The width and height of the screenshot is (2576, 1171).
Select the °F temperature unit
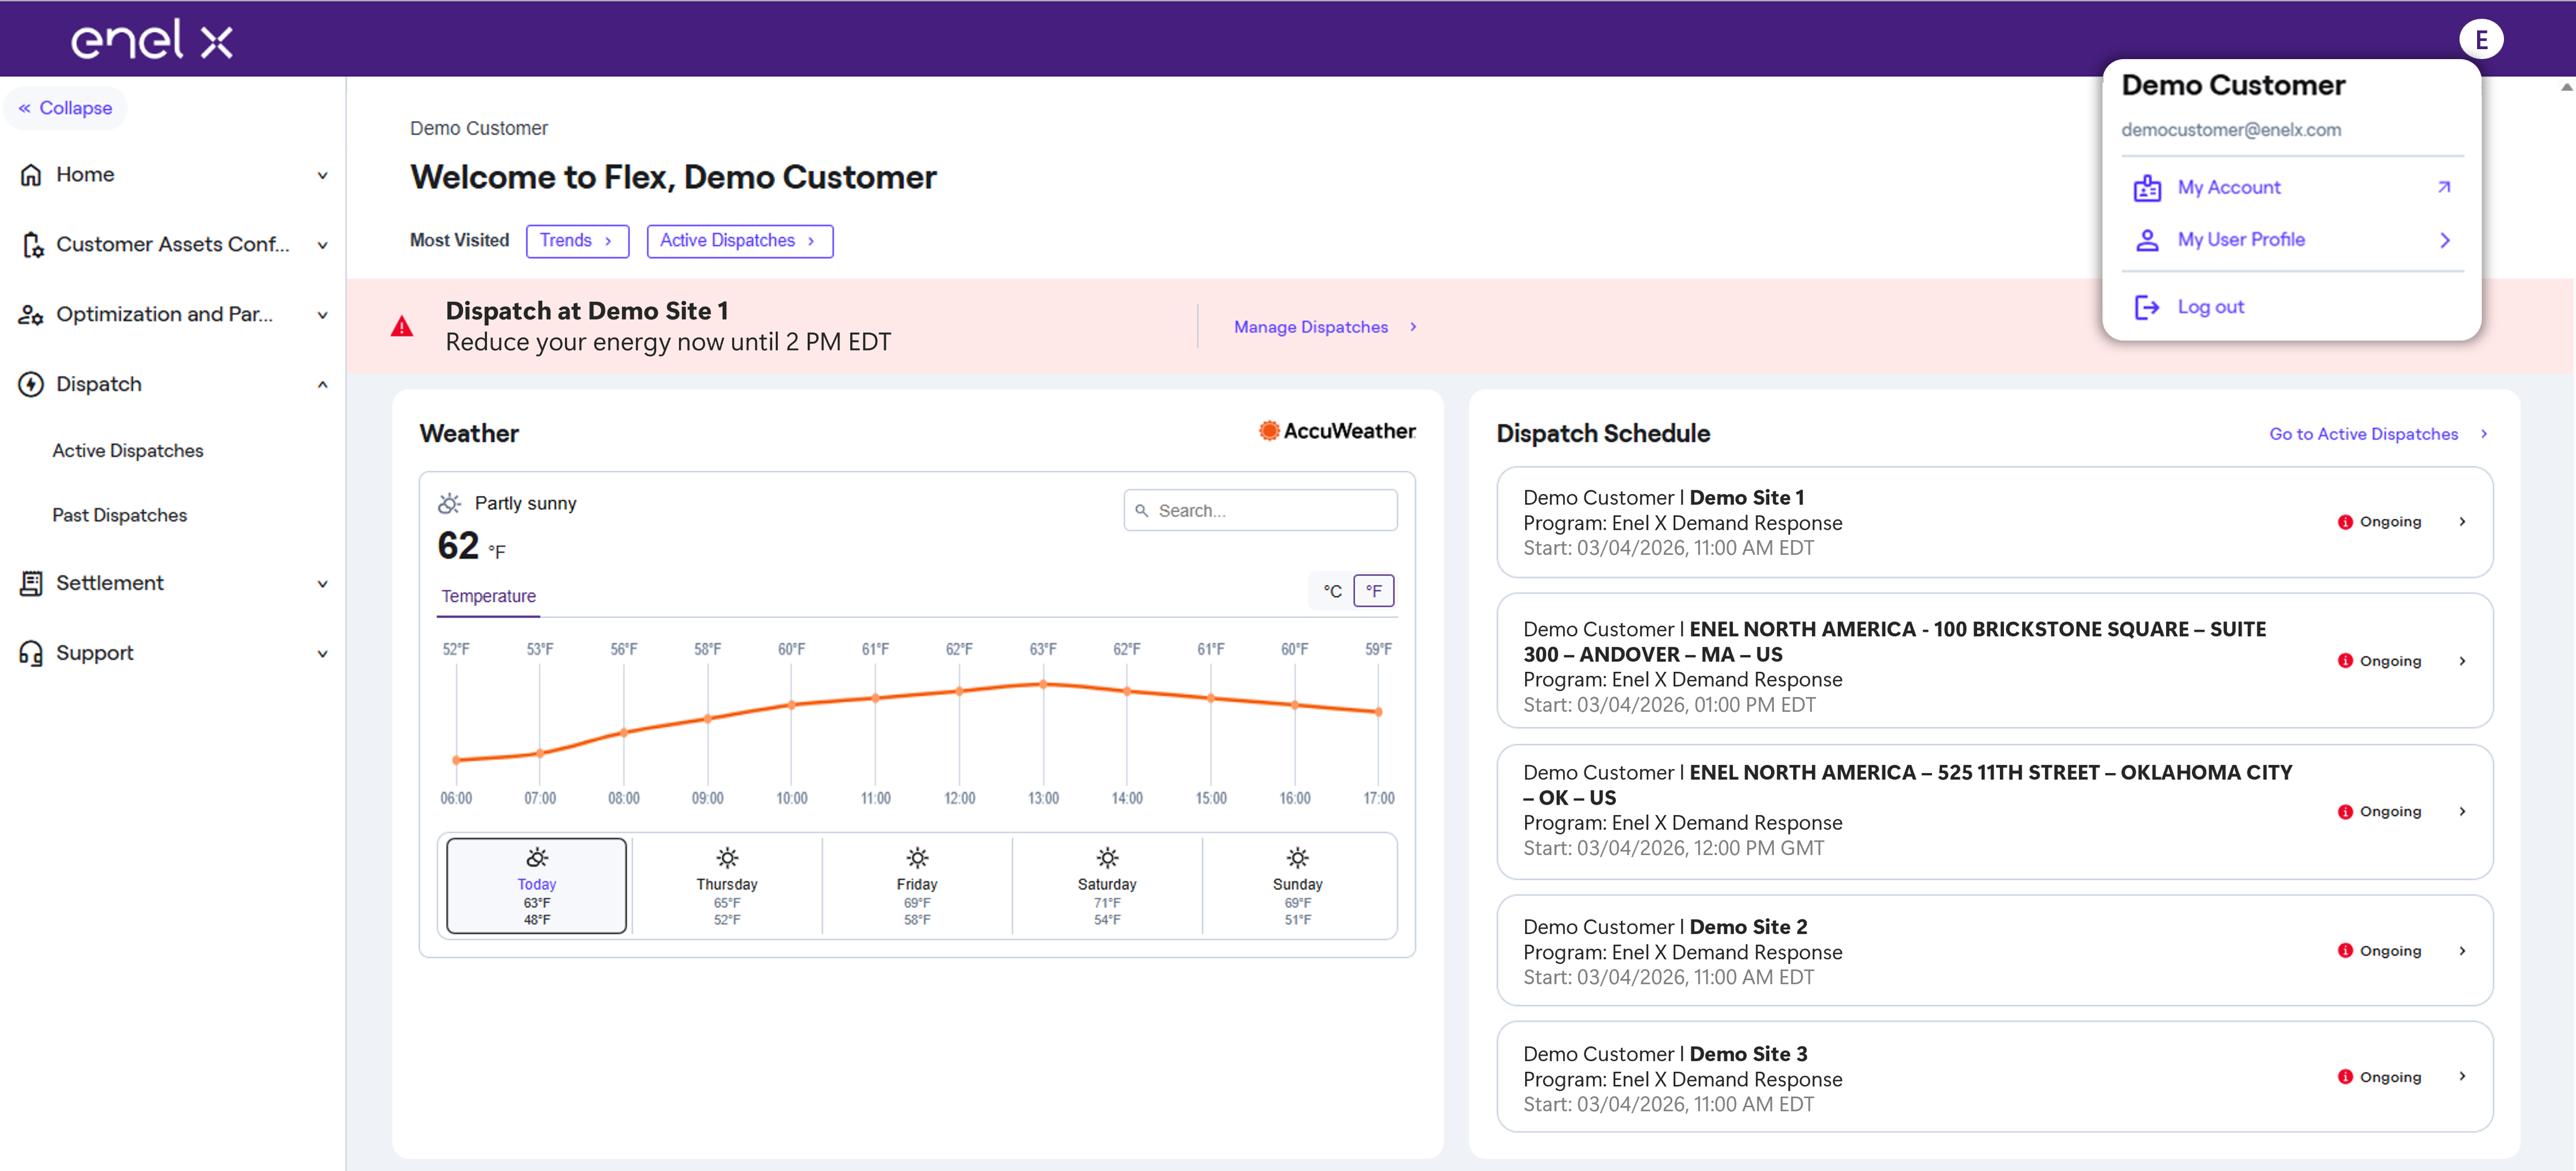click(1373, 591)
